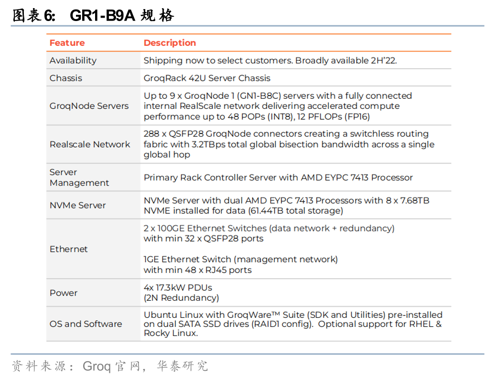Screen dimensions: 495x378
Task: Select the 'Description' column header
Action: [x=170, y=43]
